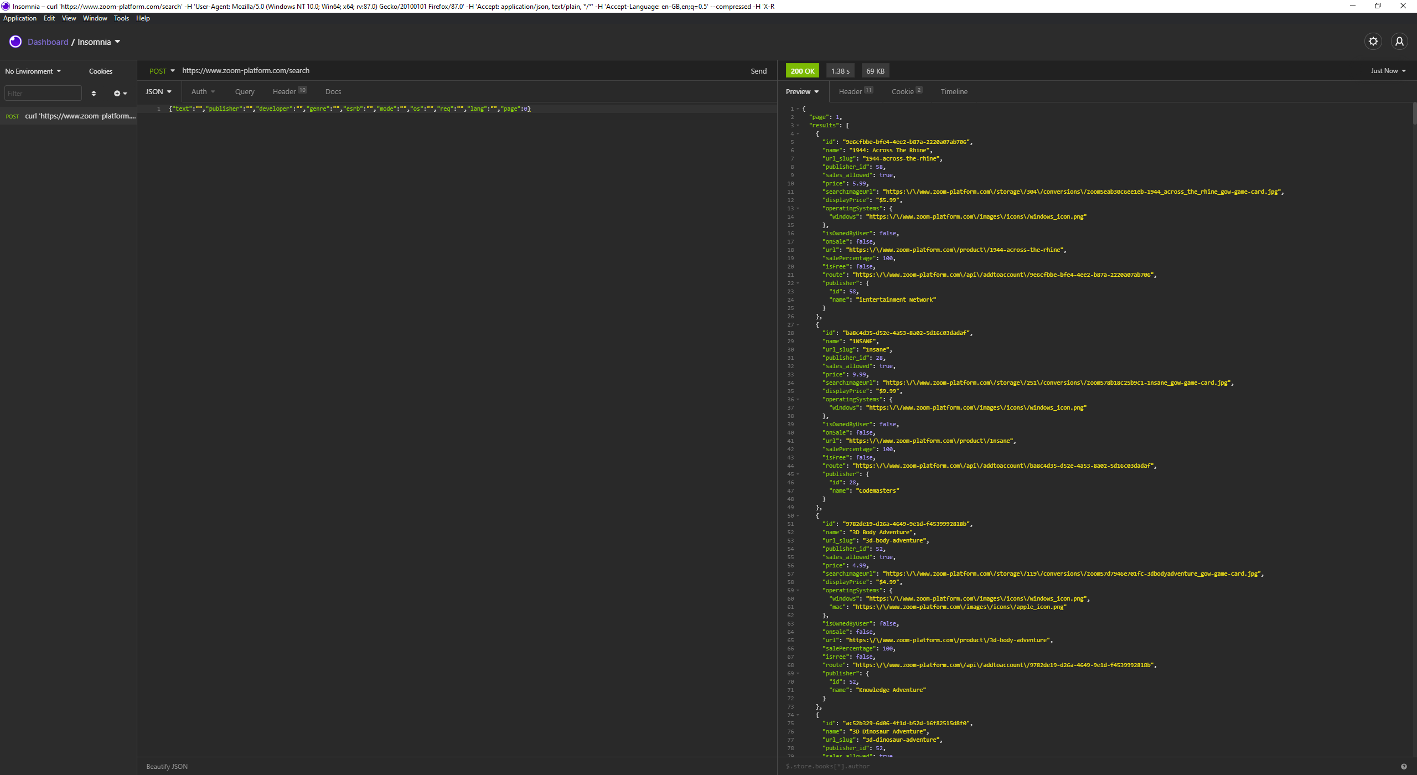The height and width of the screenshot is (775, 1417).
Task: Collapse the root object at line 1
Action: tap(798, 109)
